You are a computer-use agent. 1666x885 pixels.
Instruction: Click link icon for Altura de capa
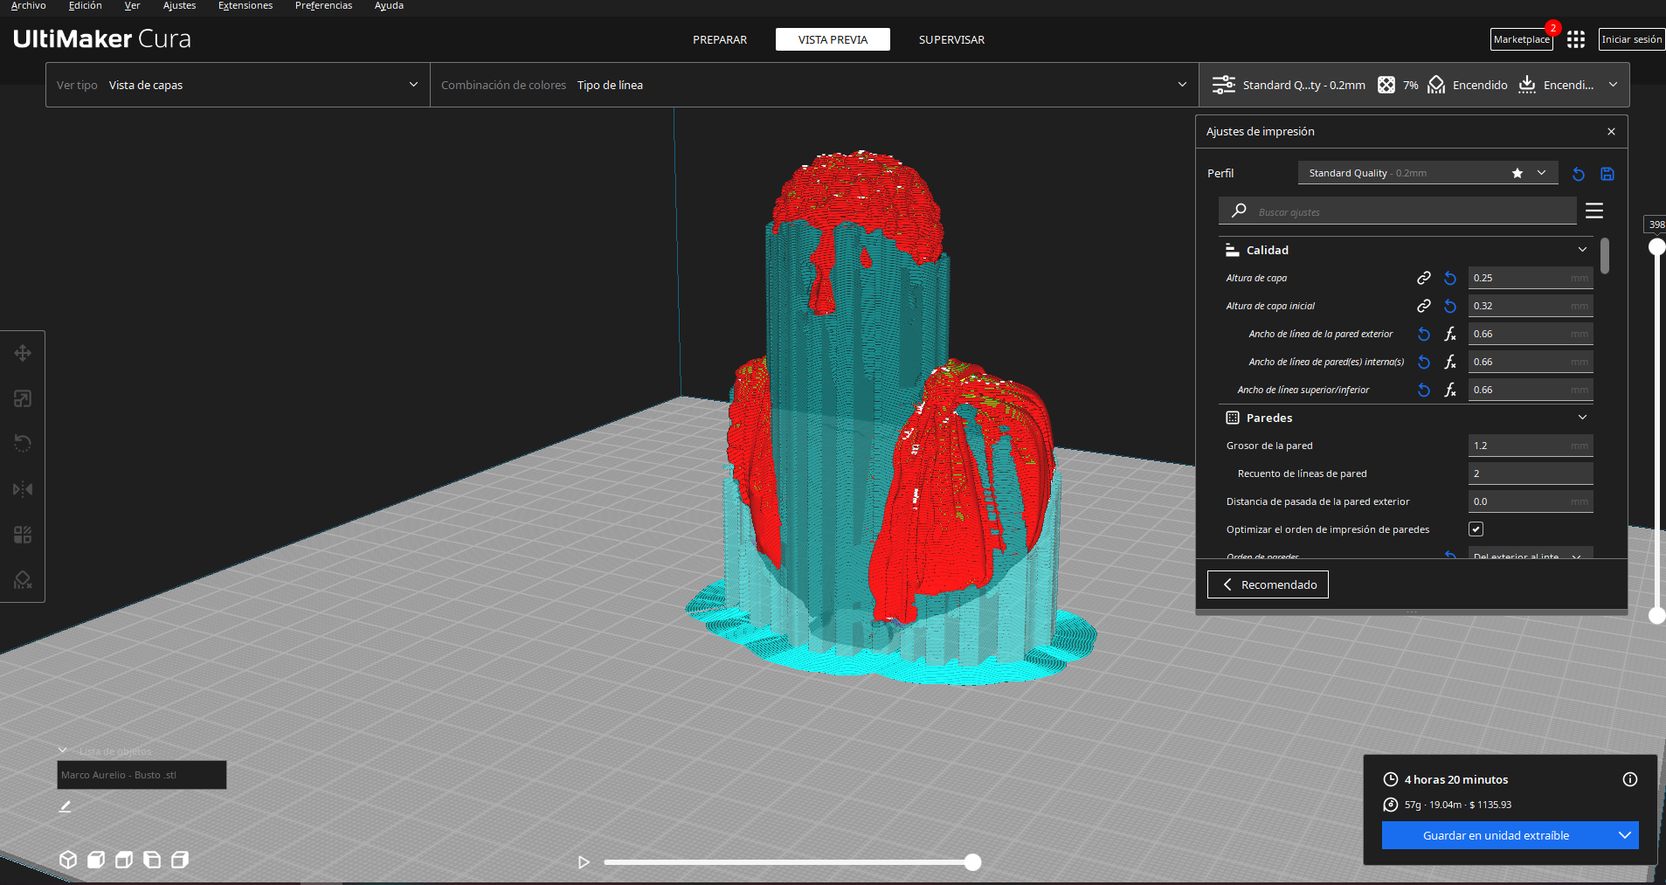coord(1424,278)
